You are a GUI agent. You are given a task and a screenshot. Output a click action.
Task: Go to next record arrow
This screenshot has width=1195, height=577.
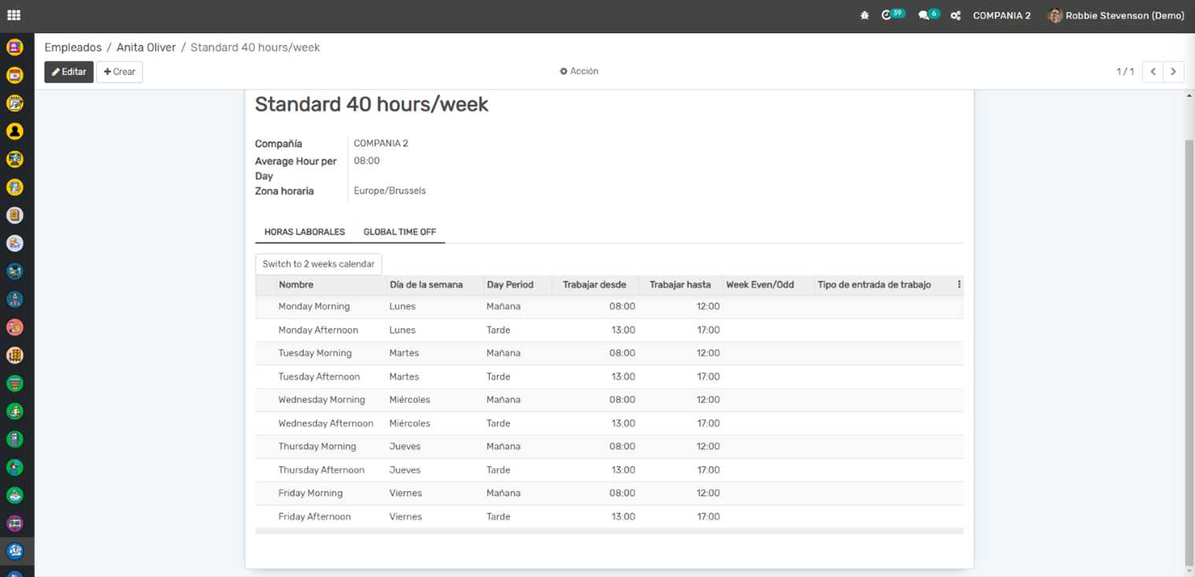1173,72
